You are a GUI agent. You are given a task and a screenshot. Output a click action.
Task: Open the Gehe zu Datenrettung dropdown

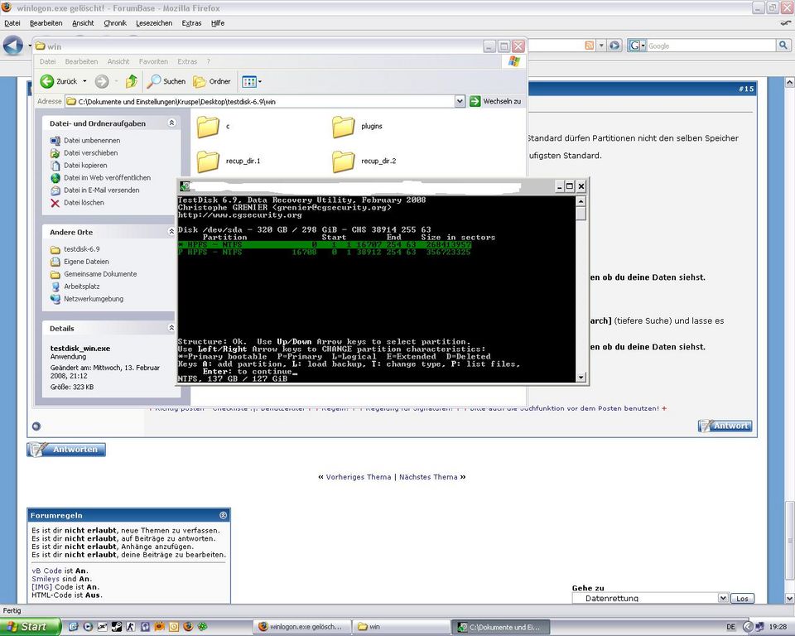point(651,598)
